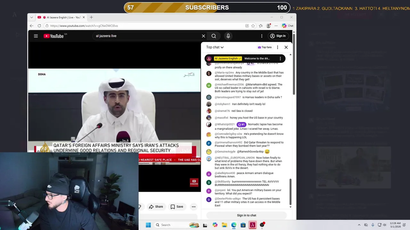Save the video to a playlist
This screenshot has width=410, height=230.
tap(177, 207)
